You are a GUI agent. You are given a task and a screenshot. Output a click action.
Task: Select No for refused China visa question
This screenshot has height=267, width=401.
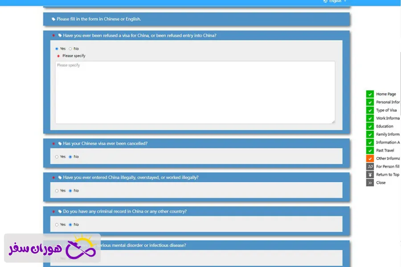pyautogui.click(x=70, y=49)
